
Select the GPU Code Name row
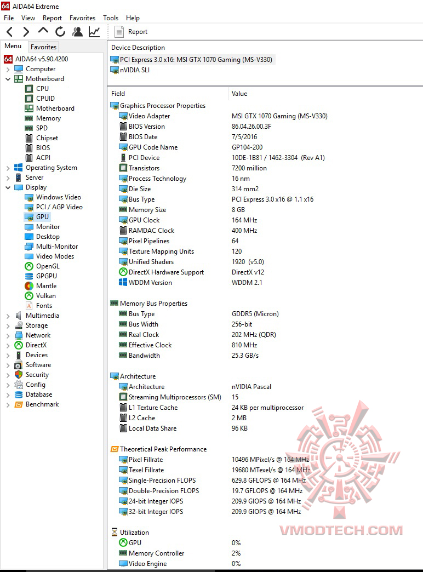pos(265,147)
